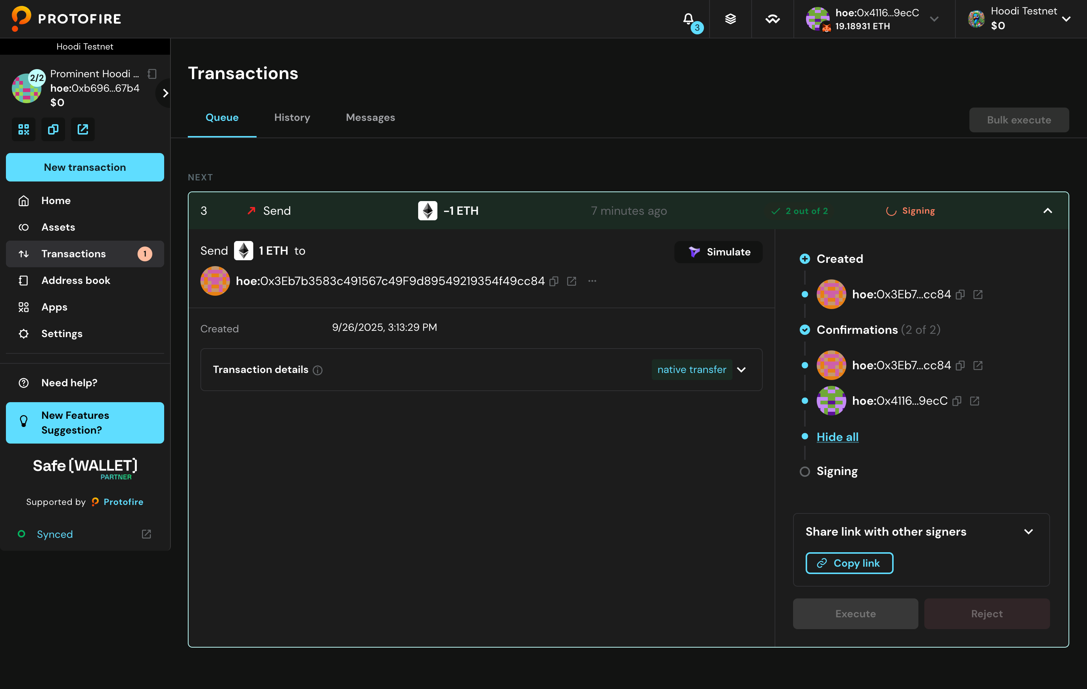Open the notifications bell
This screenshot has height=689, width=1087.
click(x=688, y=19)
